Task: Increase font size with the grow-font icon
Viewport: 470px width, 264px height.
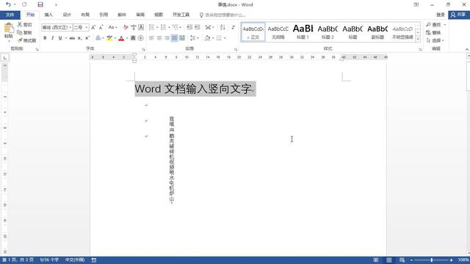Action: (93, 27)
